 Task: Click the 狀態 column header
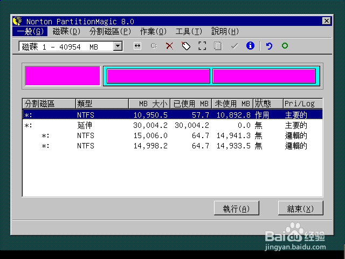268,104
